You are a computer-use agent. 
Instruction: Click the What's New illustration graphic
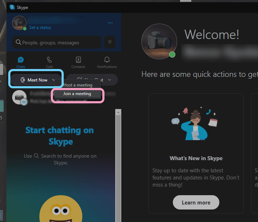point(195,123)
